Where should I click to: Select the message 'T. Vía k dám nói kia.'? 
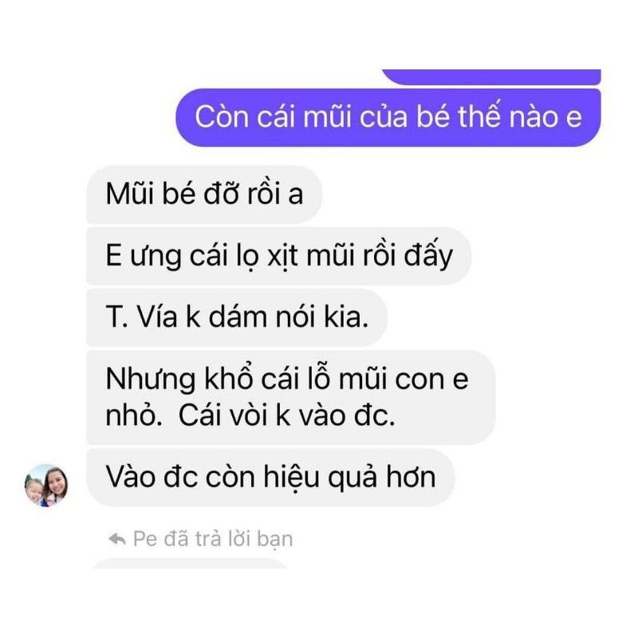click(237, 317)
